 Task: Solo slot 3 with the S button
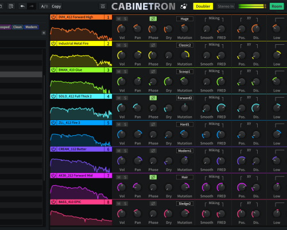(125, 72)
